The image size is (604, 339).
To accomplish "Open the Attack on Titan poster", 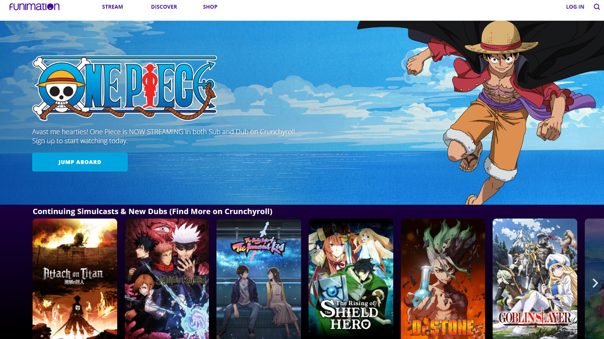I will 75,279.
